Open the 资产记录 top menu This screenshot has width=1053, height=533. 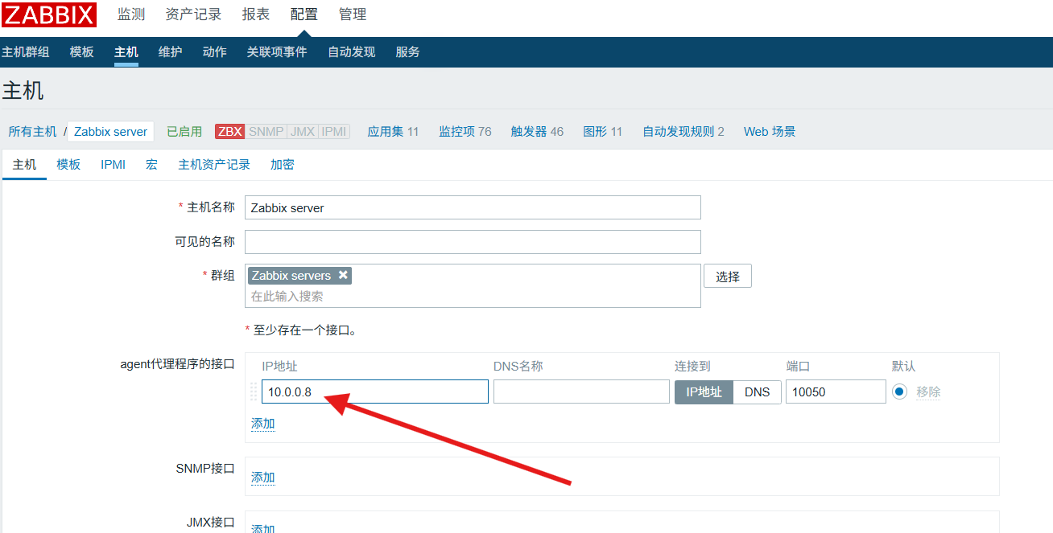193,14
